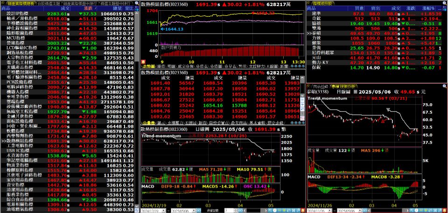Screen dimensions: 448x213
Task: Select the 綜合食品指標 row
Action: [x=67, y=199]
